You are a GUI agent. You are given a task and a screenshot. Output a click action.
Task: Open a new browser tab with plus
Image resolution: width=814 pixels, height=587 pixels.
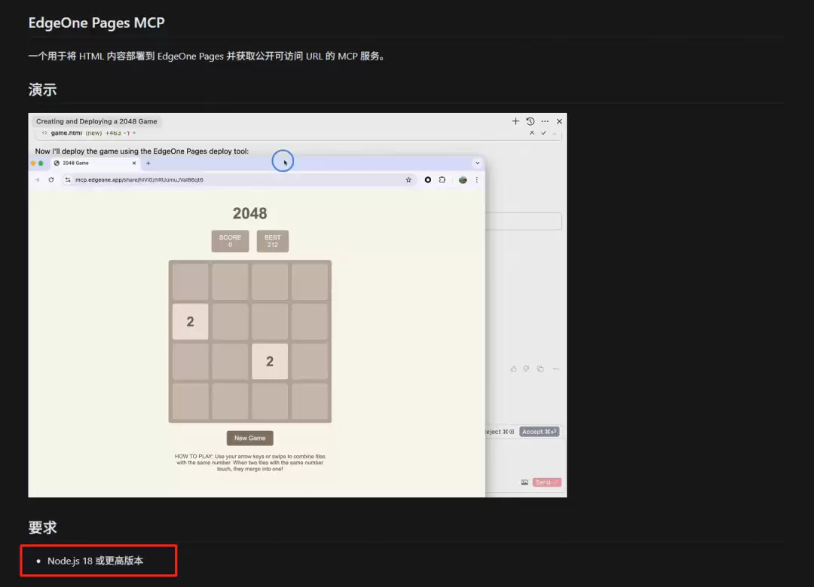point(148,163)
